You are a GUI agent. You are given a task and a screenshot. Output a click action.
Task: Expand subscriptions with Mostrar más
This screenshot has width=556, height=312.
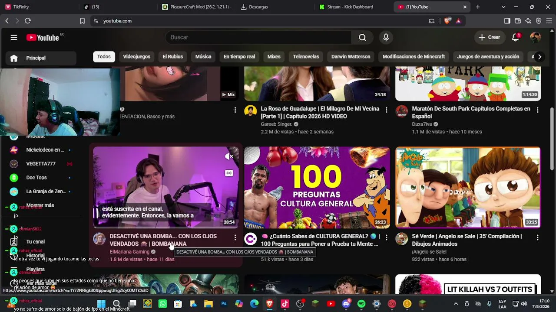coord(40,205)
